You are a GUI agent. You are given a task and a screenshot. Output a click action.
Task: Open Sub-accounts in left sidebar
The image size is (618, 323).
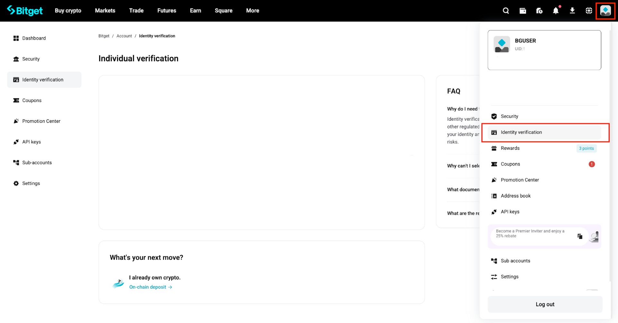click(44, 163)
